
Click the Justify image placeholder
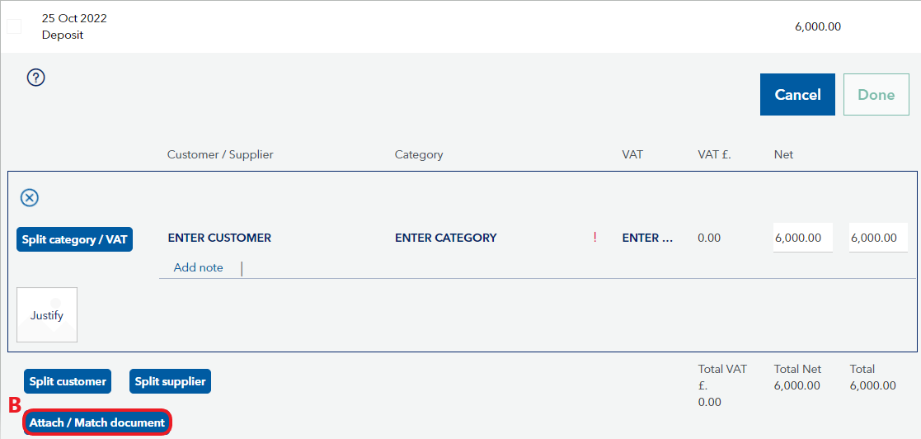47,315
